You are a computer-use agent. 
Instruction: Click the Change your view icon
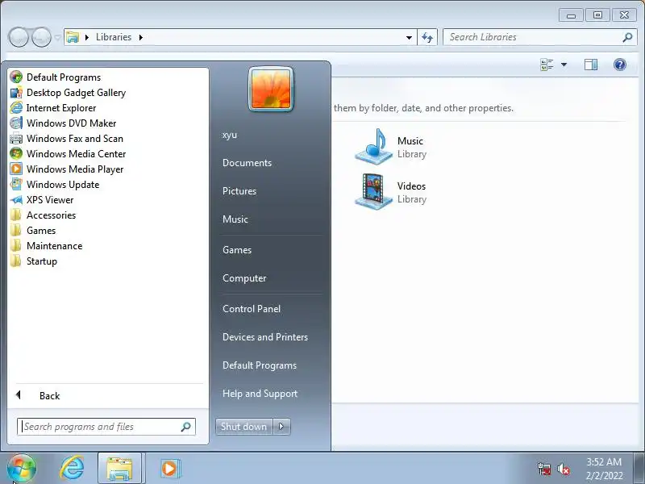(x=547, y=65)
